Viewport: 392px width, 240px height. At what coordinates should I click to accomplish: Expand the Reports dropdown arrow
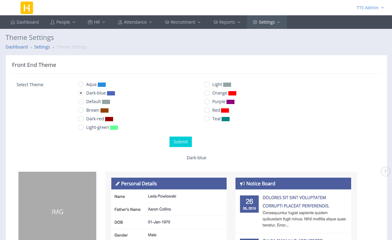tap(239, 22)
